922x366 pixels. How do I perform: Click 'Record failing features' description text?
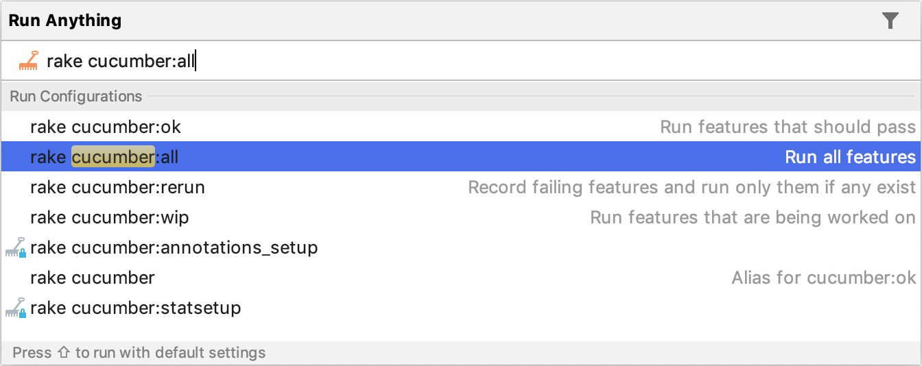(x=691, y=187)
